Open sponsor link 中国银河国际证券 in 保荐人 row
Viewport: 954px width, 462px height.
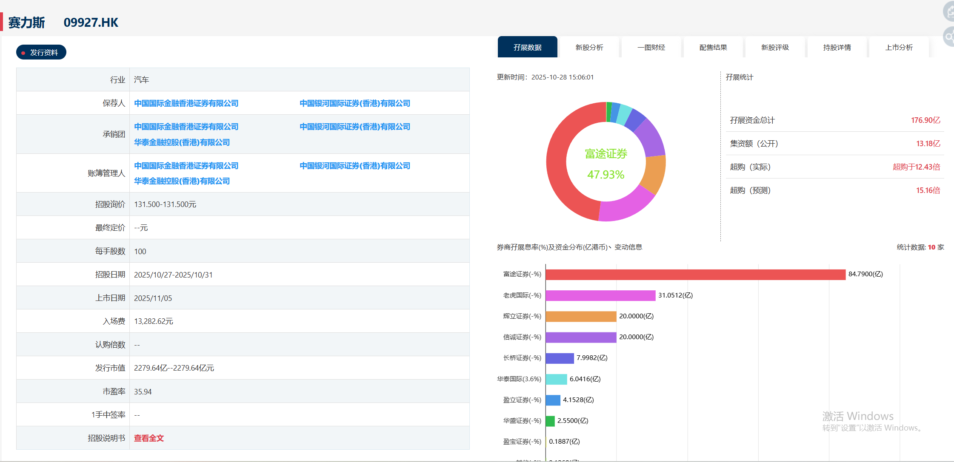click(x=354, y=103)
